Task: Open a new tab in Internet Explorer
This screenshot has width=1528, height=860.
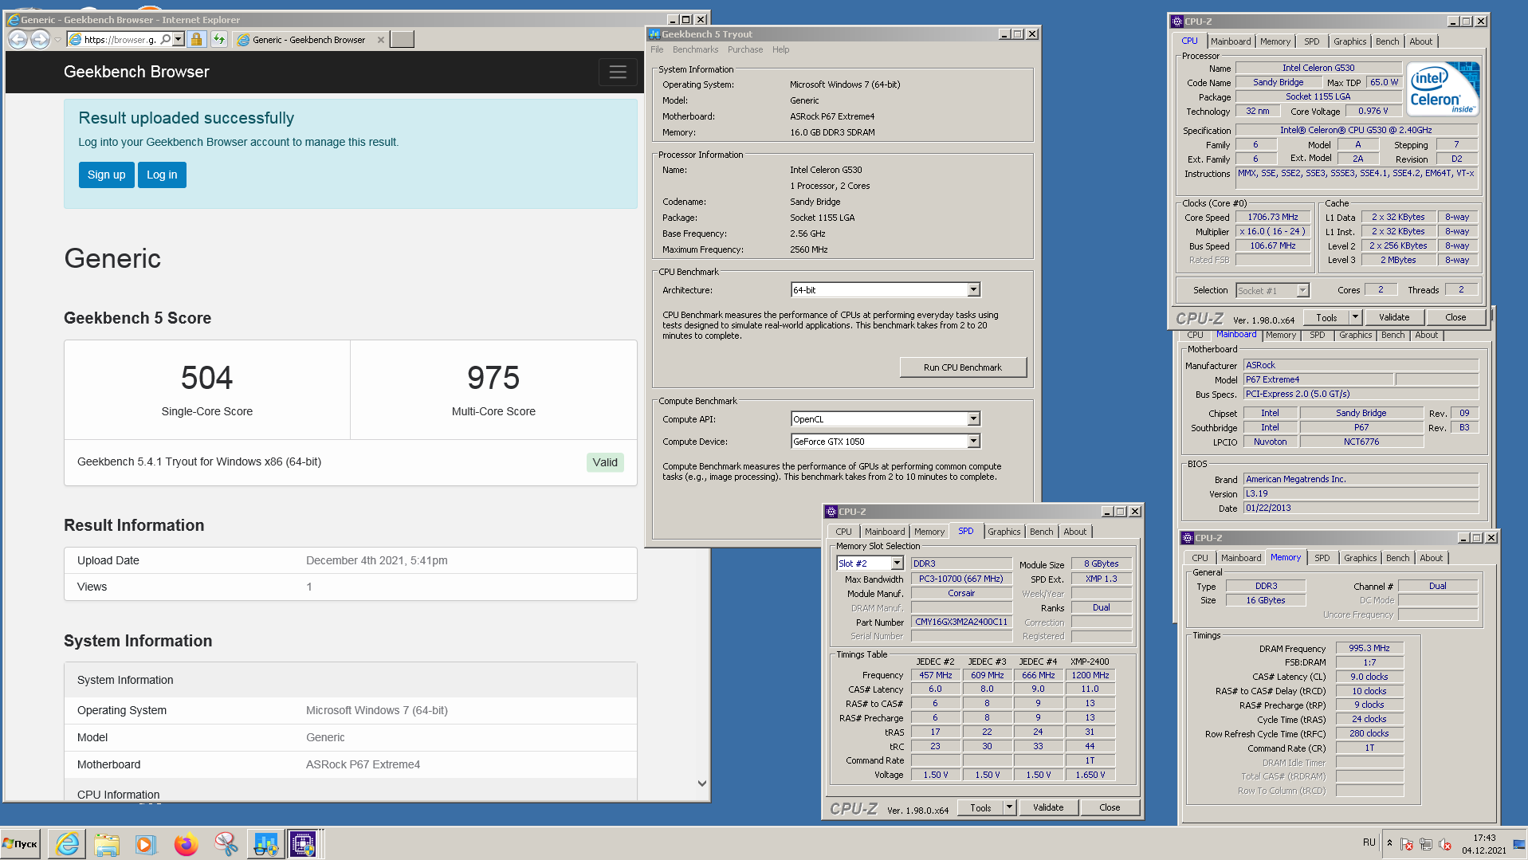Action: click(x=402, y=39)
